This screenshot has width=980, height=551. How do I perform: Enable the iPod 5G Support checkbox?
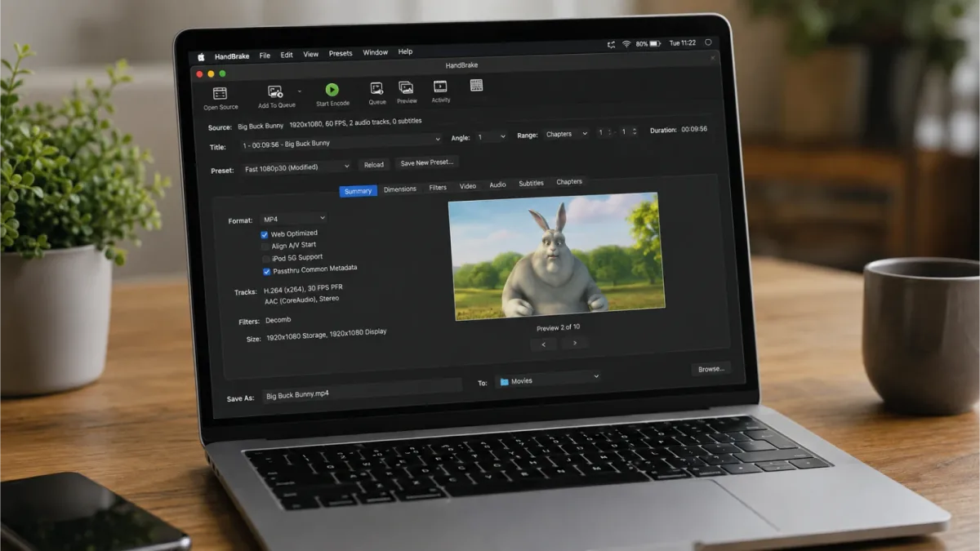(x=265, y=259)
